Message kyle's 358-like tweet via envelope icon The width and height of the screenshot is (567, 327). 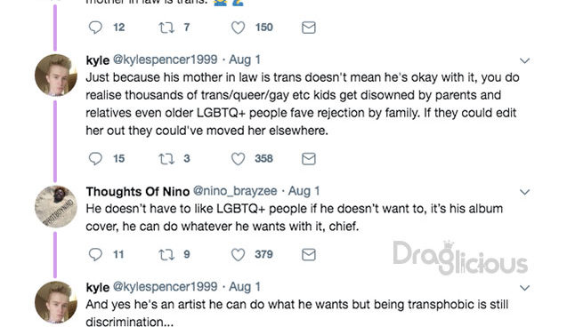click(x=309, y=159)
